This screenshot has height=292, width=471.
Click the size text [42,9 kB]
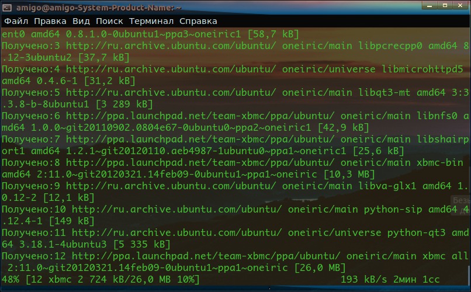(344, 128)
